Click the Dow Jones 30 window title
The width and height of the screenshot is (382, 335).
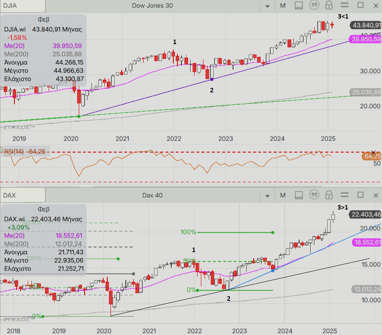[x=152, y=6]
